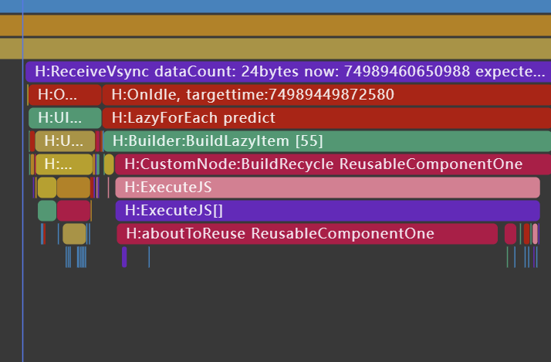Select the H:aboutToReuse ReusableComponentOne slice
Screen dimensions: 551x362
tap(307, 234)
